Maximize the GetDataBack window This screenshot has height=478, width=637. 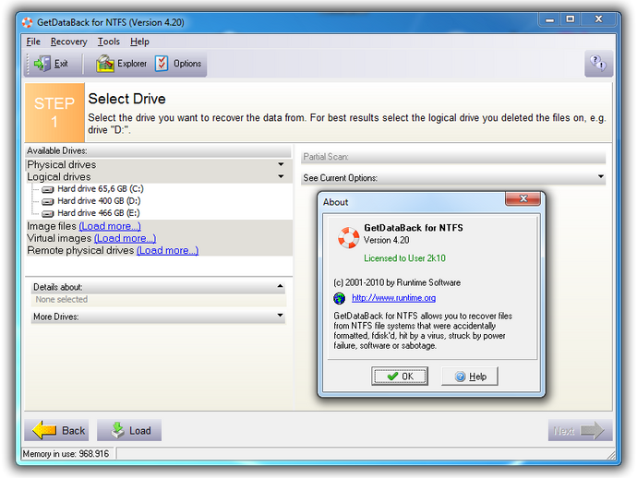(x=571, y=19)
